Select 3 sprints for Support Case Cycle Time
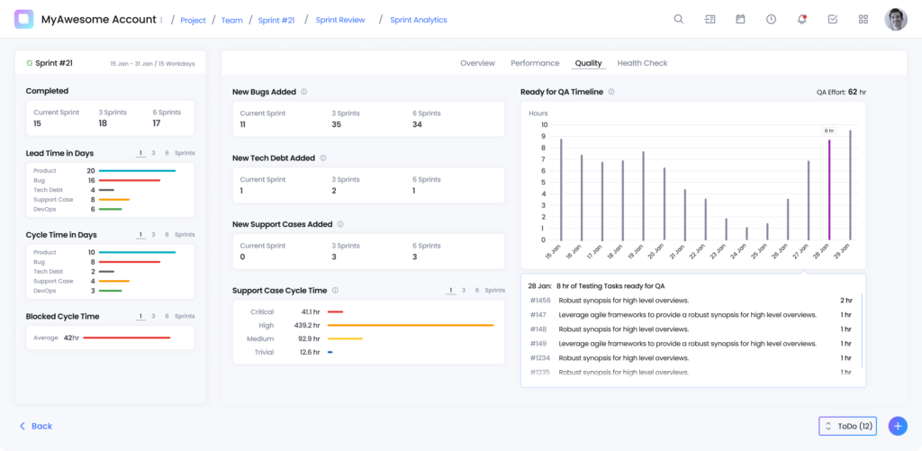 pos(464,291)
